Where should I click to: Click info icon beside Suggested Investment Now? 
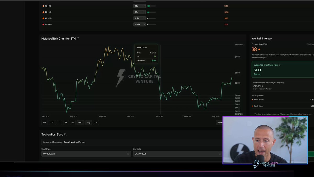tap(280, 65)
